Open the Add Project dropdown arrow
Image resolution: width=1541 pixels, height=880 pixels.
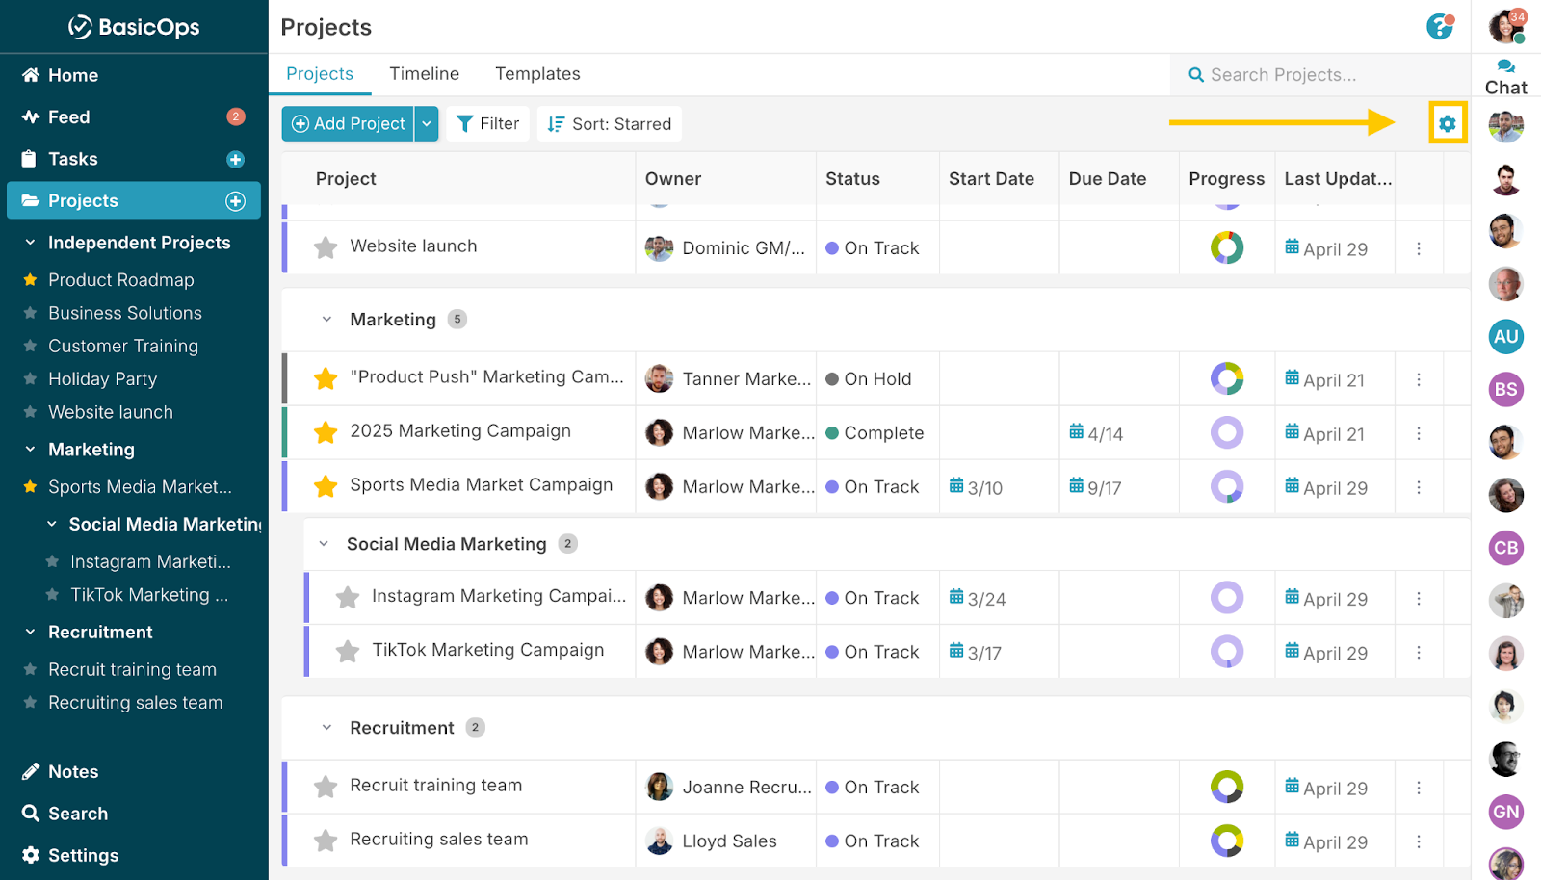click(427, 124)
